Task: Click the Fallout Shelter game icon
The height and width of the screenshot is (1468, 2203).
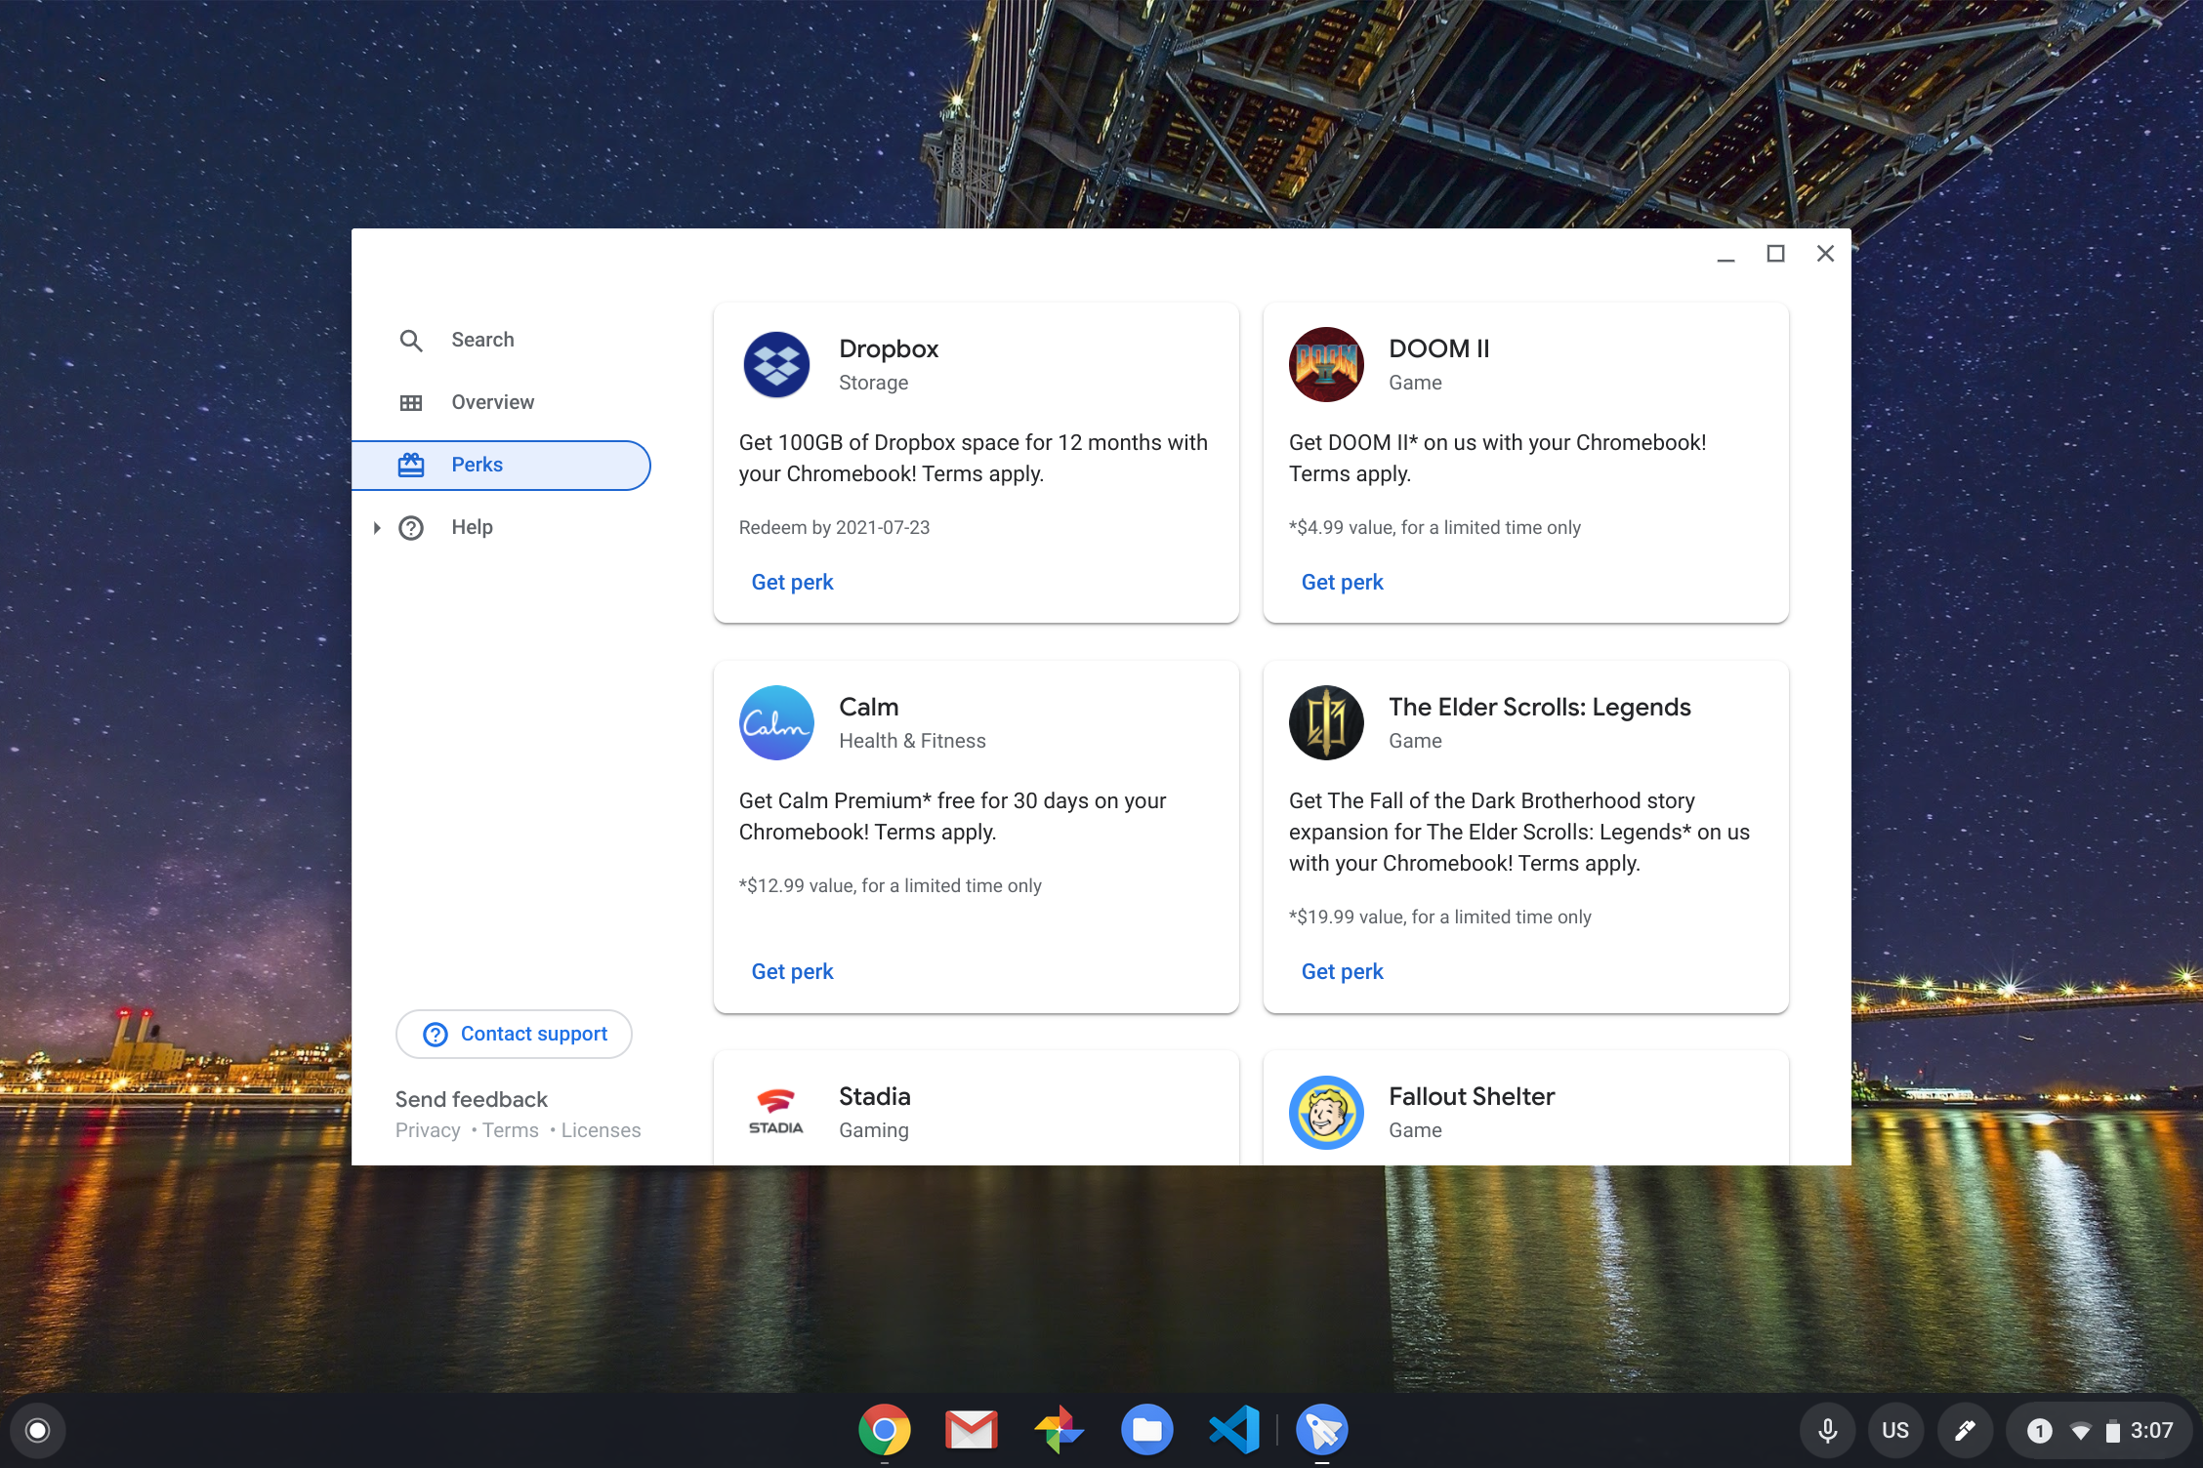Action: 1324,1111
